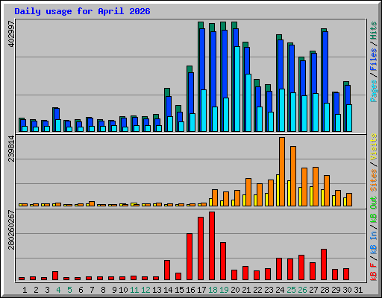382x298 pixels.
Task: Click the "Daily usage for April 2026" title
Action: [x=82, y=11]
